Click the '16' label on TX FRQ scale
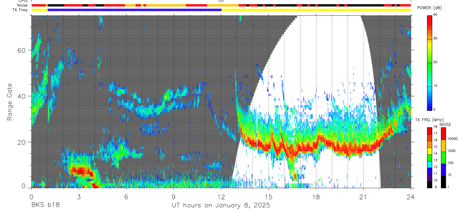This screenshot has height=213, width=462. 435,140
